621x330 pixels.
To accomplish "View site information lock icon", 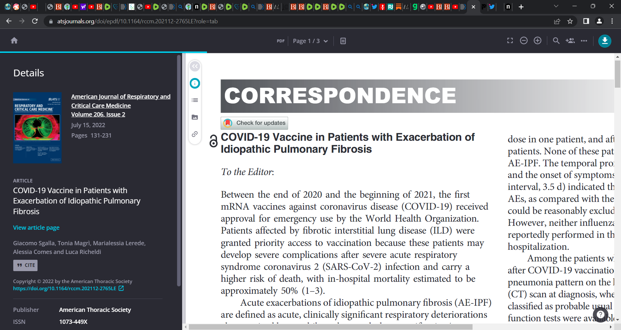I will tap(50, 21).
